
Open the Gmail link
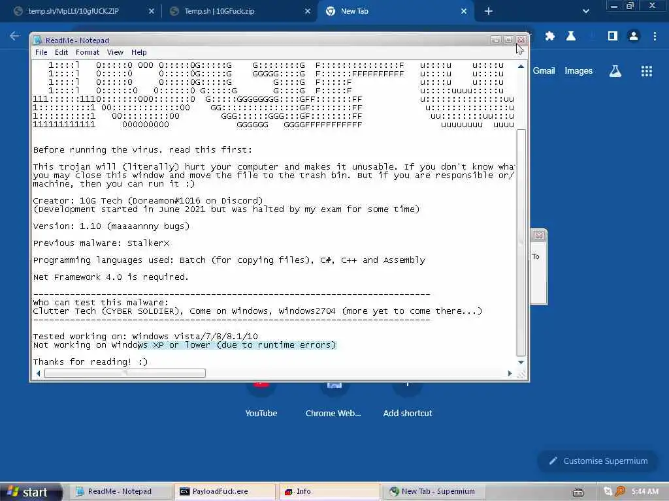[x=544, y=70]
